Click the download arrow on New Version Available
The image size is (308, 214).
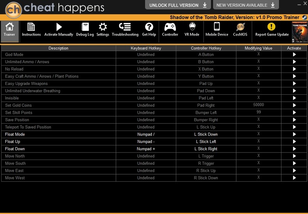(273, 5)
